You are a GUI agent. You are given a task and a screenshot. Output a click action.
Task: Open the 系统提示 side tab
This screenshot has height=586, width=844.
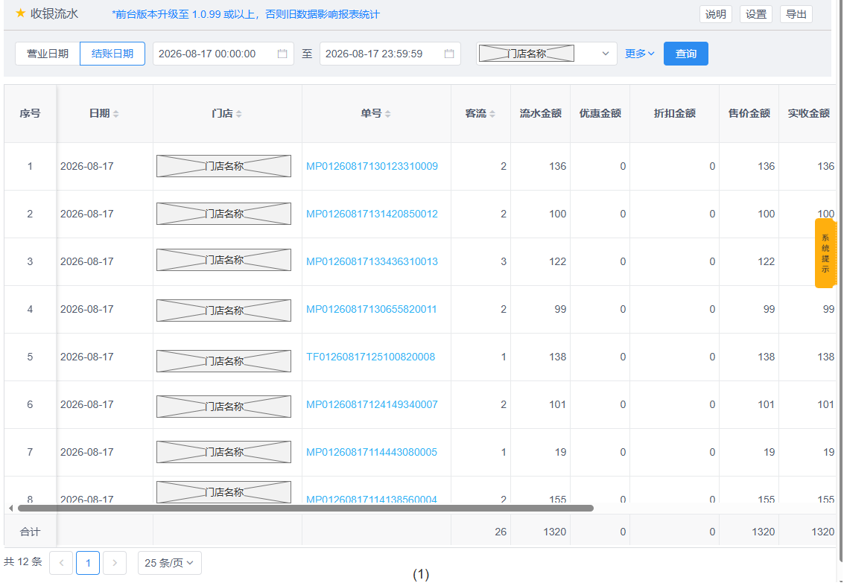click(x=825, y=253)
